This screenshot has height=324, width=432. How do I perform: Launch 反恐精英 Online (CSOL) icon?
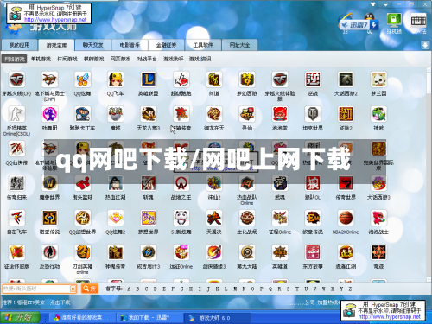coord(16,114)
